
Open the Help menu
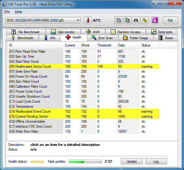click(x=19, y=12)
